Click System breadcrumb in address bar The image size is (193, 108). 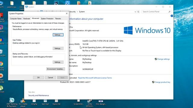(x=82, y=12)
